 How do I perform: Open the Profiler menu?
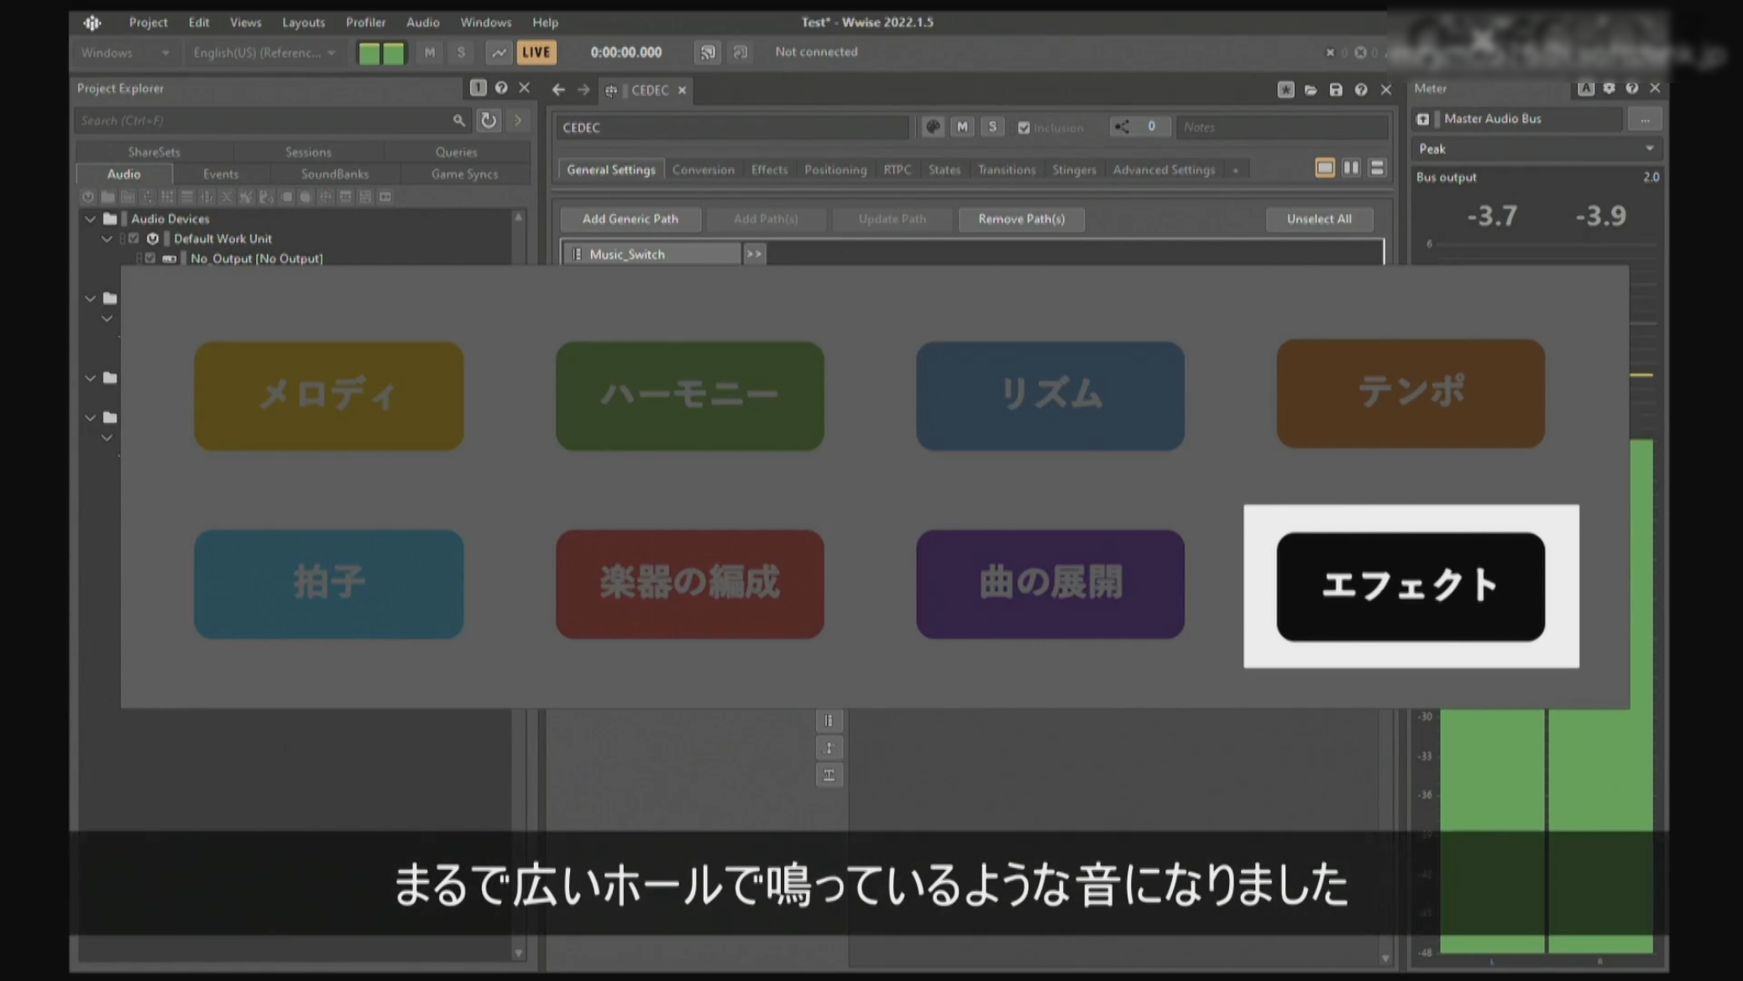pyautogui.click(x=365, y=23)
